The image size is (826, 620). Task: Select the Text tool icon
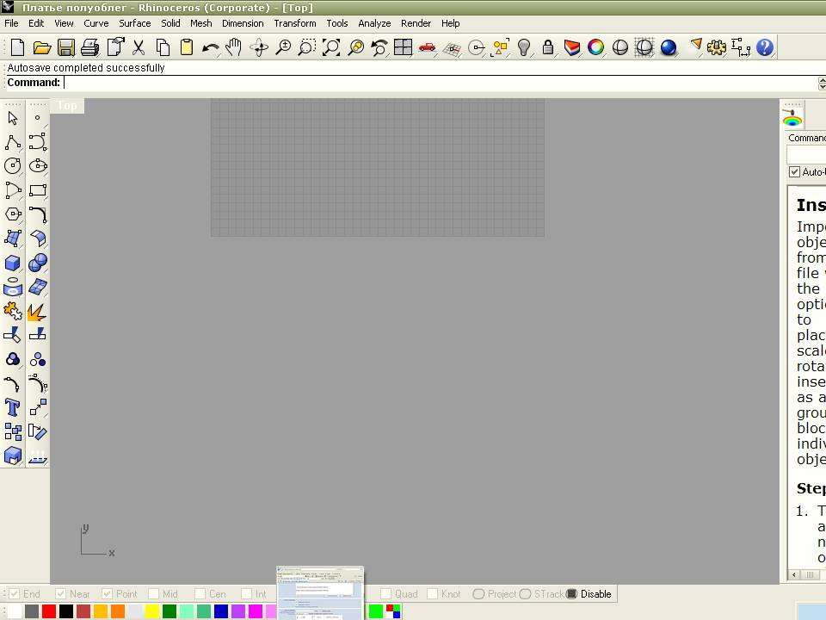click(13, 407)
